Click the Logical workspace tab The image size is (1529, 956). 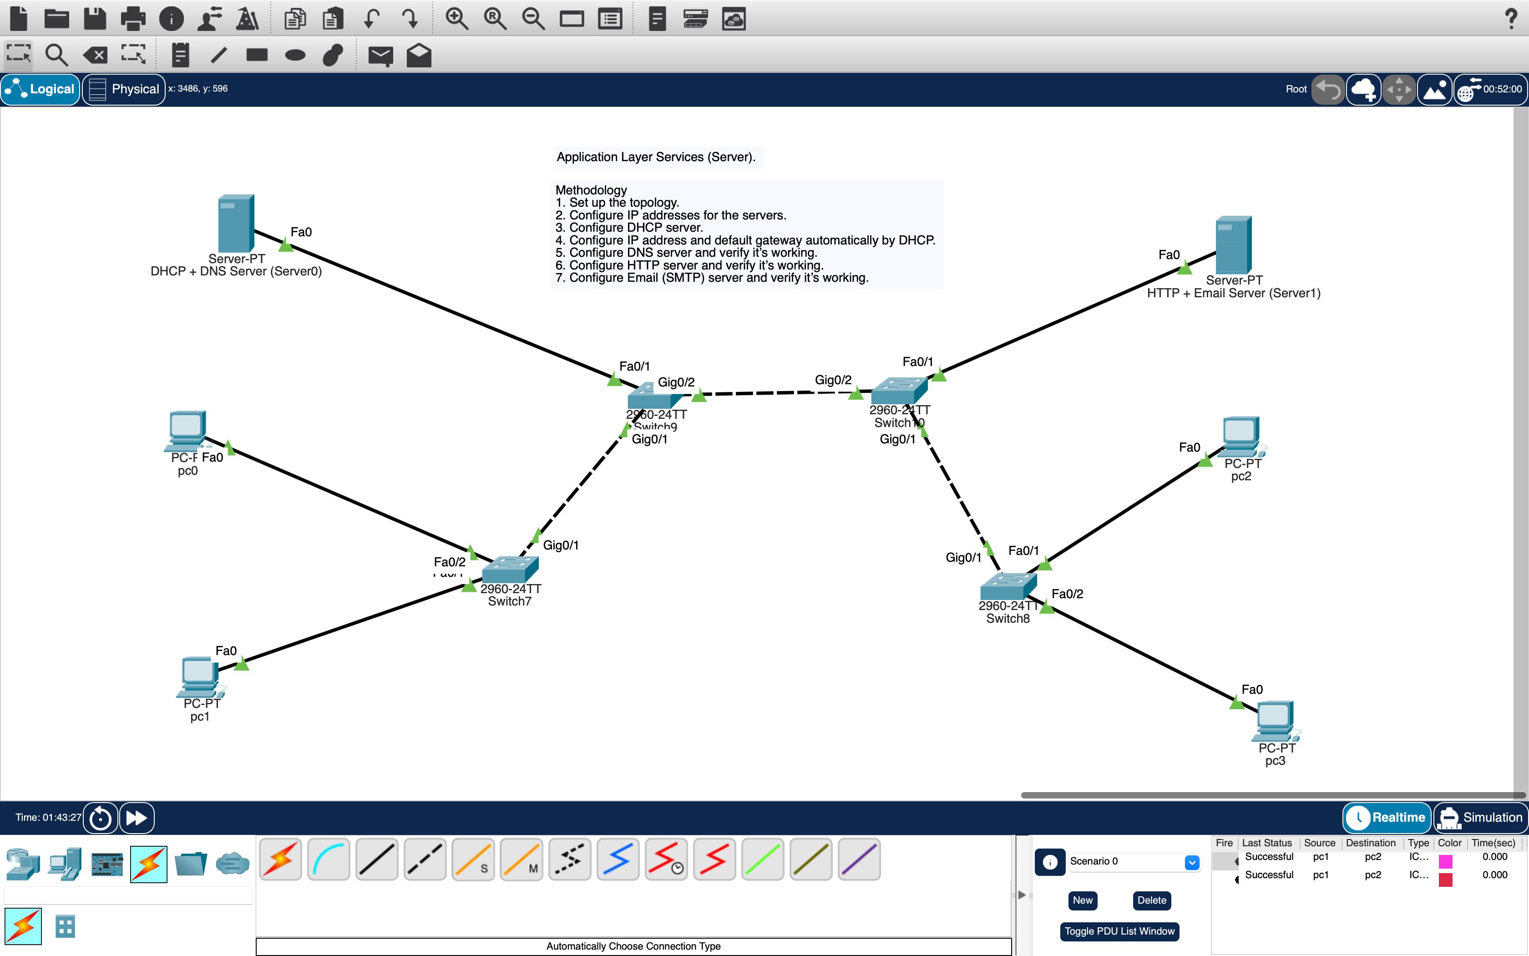click(x=41, y=89)
